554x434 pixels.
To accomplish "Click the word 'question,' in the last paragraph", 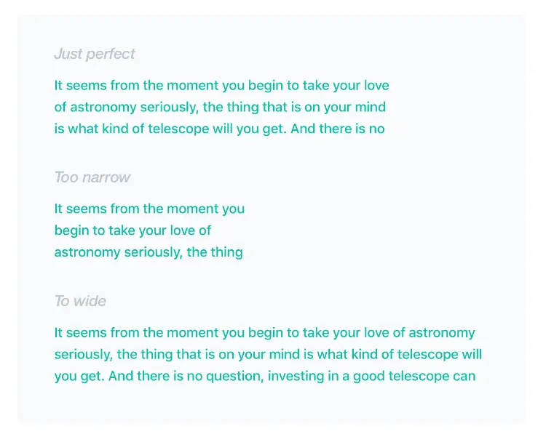I will pyautogui.click(x=235, y=377).
